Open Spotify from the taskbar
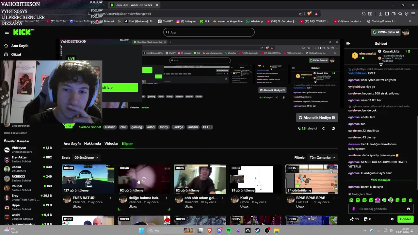Screen dimensions: 418x235 coord(229,230)
